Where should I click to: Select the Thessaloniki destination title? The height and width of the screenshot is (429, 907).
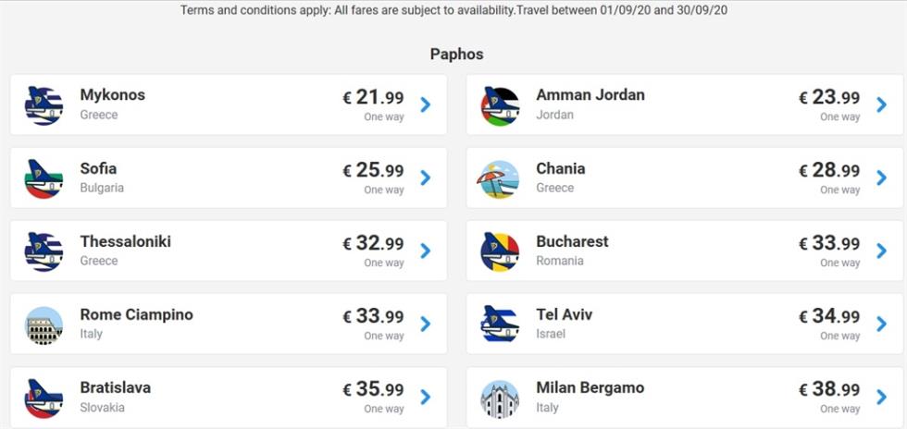tap(126, 241)
